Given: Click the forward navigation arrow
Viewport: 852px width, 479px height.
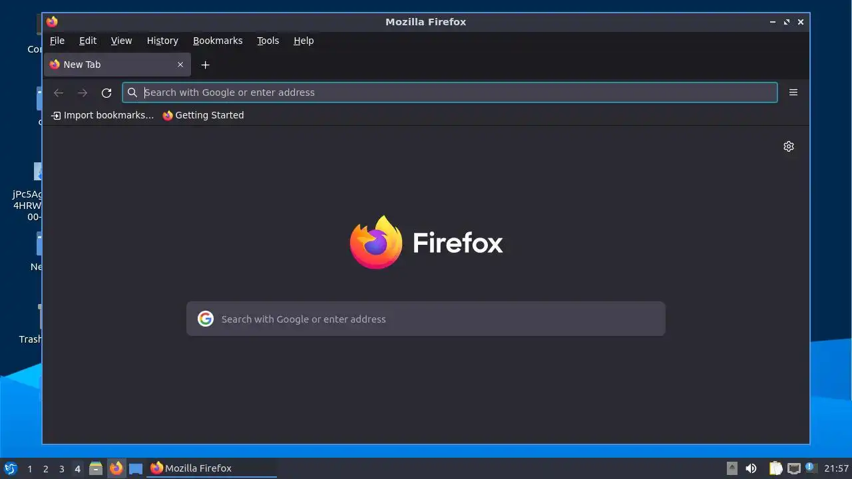Looking at the screenshot, I should [x=83, y=92].
